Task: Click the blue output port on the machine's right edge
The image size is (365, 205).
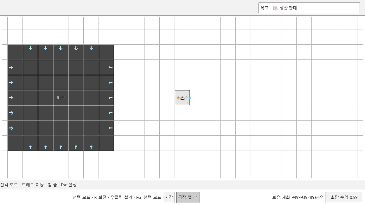Action: pyautogui.click(x=190, y=98)
